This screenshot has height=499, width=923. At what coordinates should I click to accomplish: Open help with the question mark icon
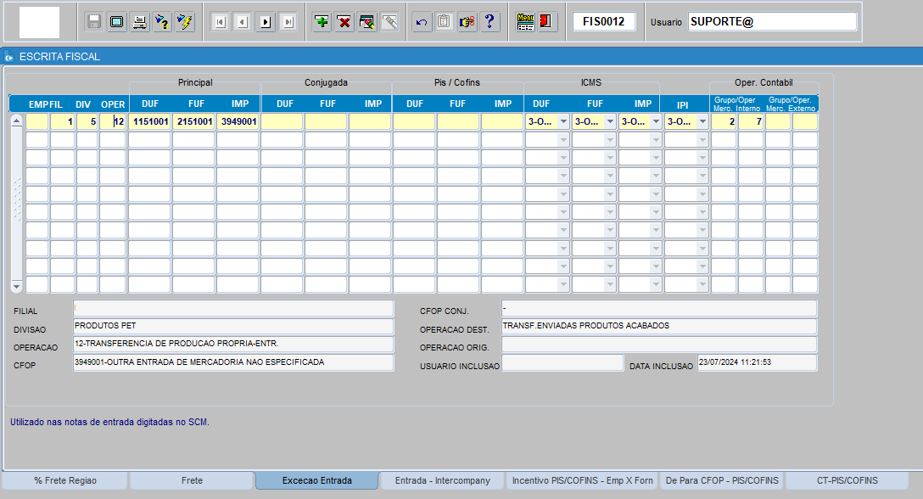point(489,22)
